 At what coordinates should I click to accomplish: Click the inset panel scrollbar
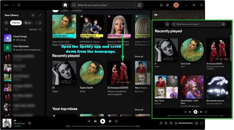[x=231, y=48]
